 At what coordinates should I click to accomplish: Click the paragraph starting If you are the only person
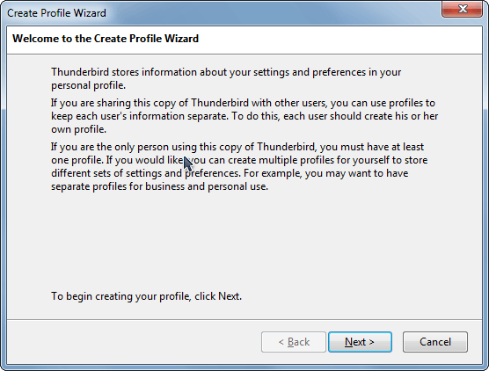pyautogui.click(x=239, y=166)
